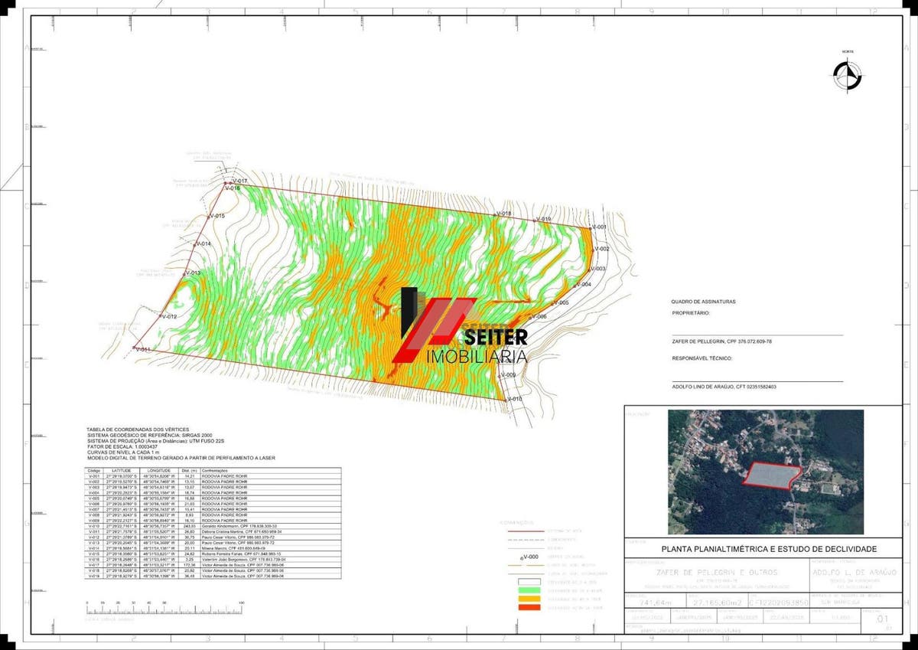Screen dimensions: 918x650
Task: Click vertex marker V-004 on the plan
Action: 583,284
